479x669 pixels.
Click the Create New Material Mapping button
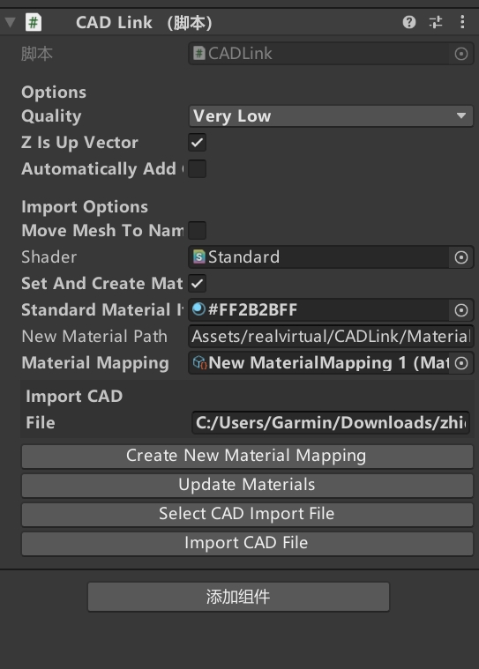tap(247, 456)
